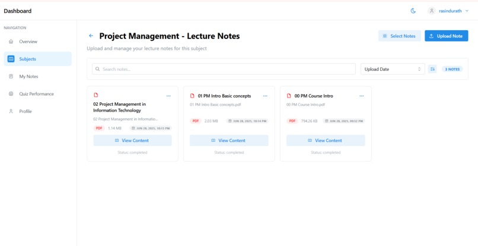Screen dimensions: 478x246
Task: Open Quiz Performance in navigation
Action: click(37, 94)
